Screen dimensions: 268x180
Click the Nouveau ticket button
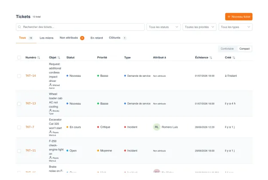(x=239, y=17)
